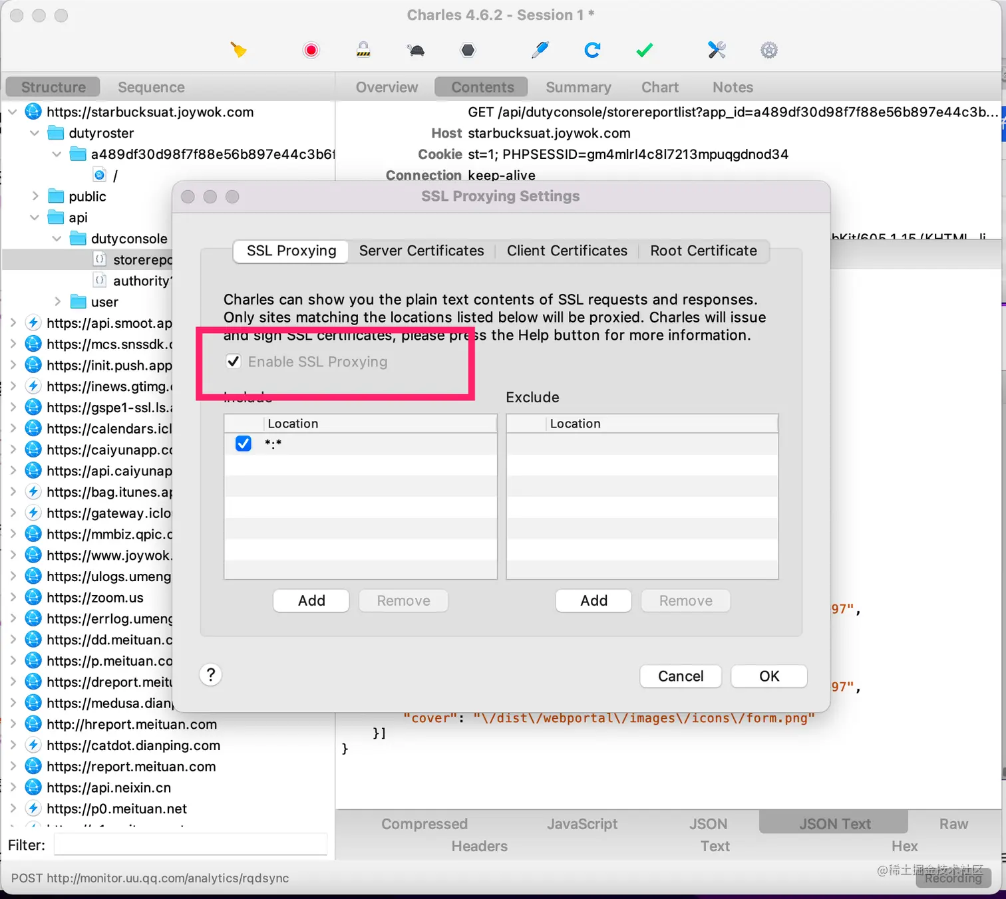This screenshot has height=899, width=1006.
Task: Click Add under the Include location list
Action: [311, 600]
